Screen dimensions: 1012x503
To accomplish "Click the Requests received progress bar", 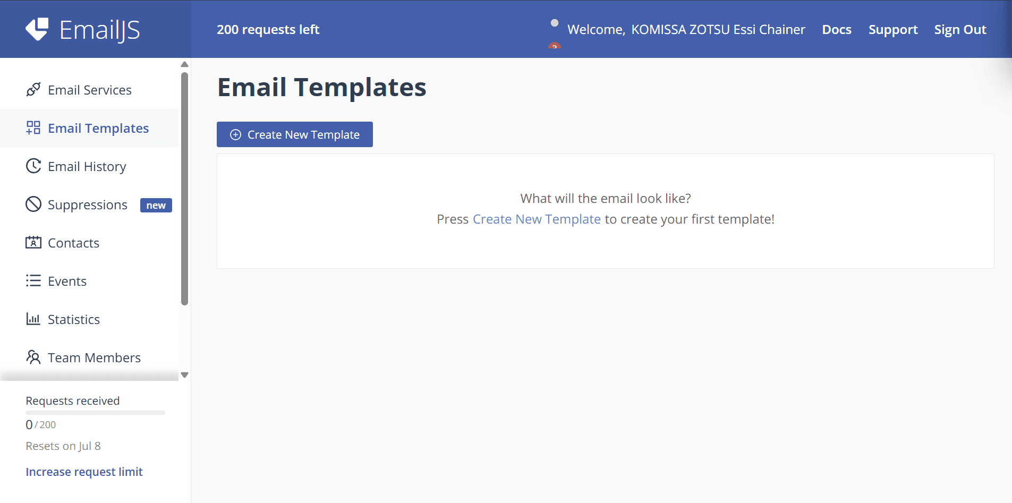I will coord(95,413).
